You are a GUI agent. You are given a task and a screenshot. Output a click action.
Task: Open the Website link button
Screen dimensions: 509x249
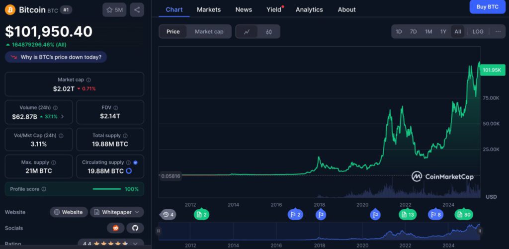(x=69, y=212)
